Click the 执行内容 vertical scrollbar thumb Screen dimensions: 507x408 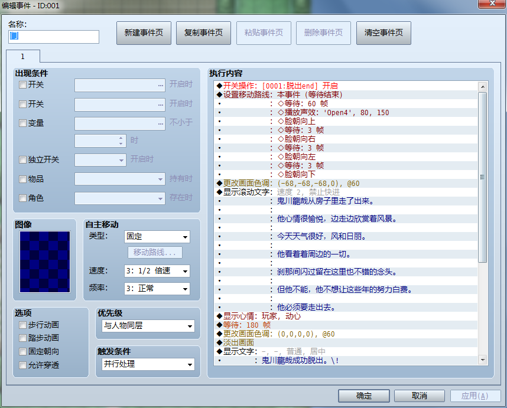[x=482, y=177]
